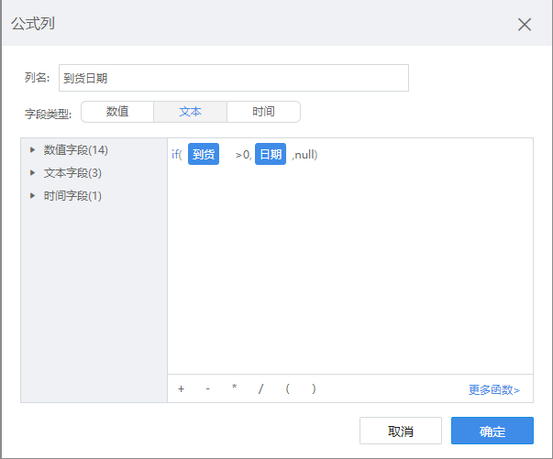Viewport: 553px width, 459px height.
Task: Click the 数值字段(14) label
Action: pyautogui.click(x=75, y=149)
